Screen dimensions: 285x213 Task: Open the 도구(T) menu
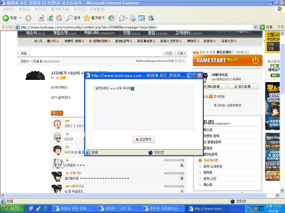click(79, 9)
